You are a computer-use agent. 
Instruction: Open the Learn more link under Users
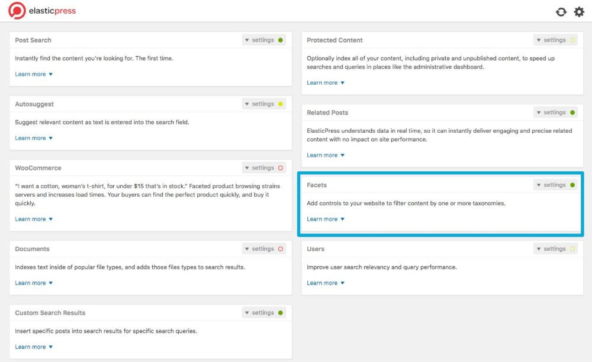pos(326,283)
